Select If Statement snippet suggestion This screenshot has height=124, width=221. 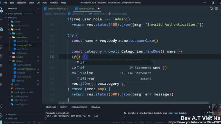114,68
